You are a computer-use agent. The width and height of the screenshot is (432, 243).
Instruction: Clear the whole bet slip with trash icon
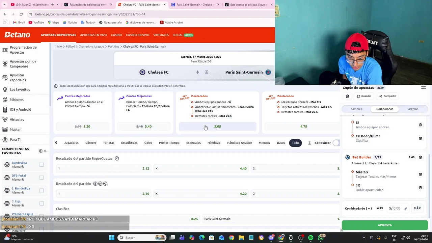click(x=347, y=96)
